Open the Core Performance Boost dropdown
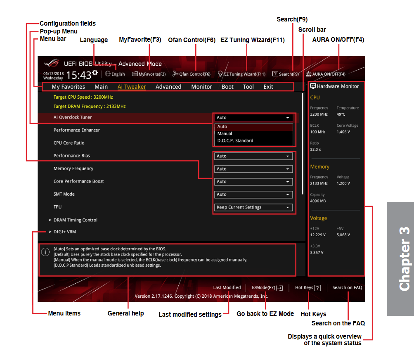Image resolution: width=414 pixels, height=351 pixels. [253, 182]
